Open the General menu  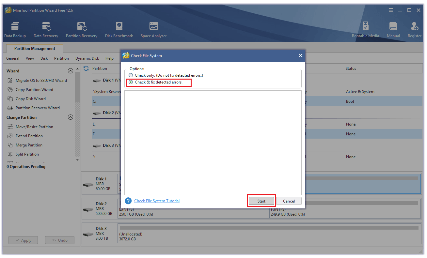[x=13, y=58]
